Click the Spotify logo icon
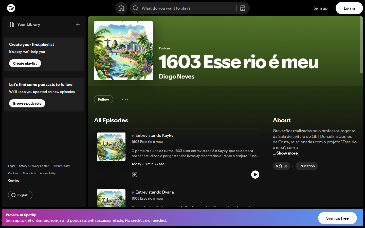365x228 pixels. 11,8
